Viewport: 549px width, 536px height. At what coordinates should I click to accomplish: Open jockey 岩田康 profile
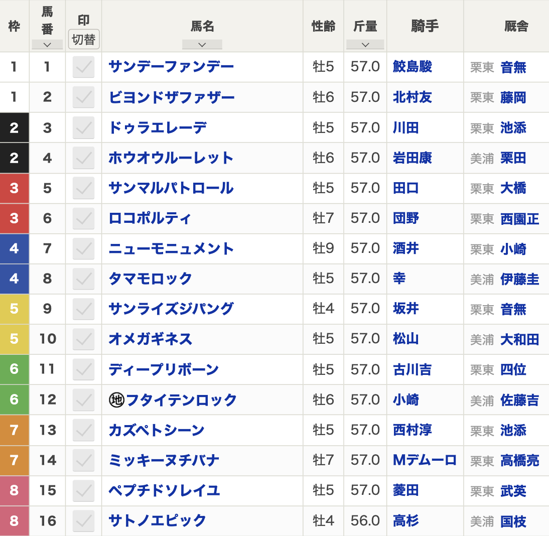pos(413,158)
